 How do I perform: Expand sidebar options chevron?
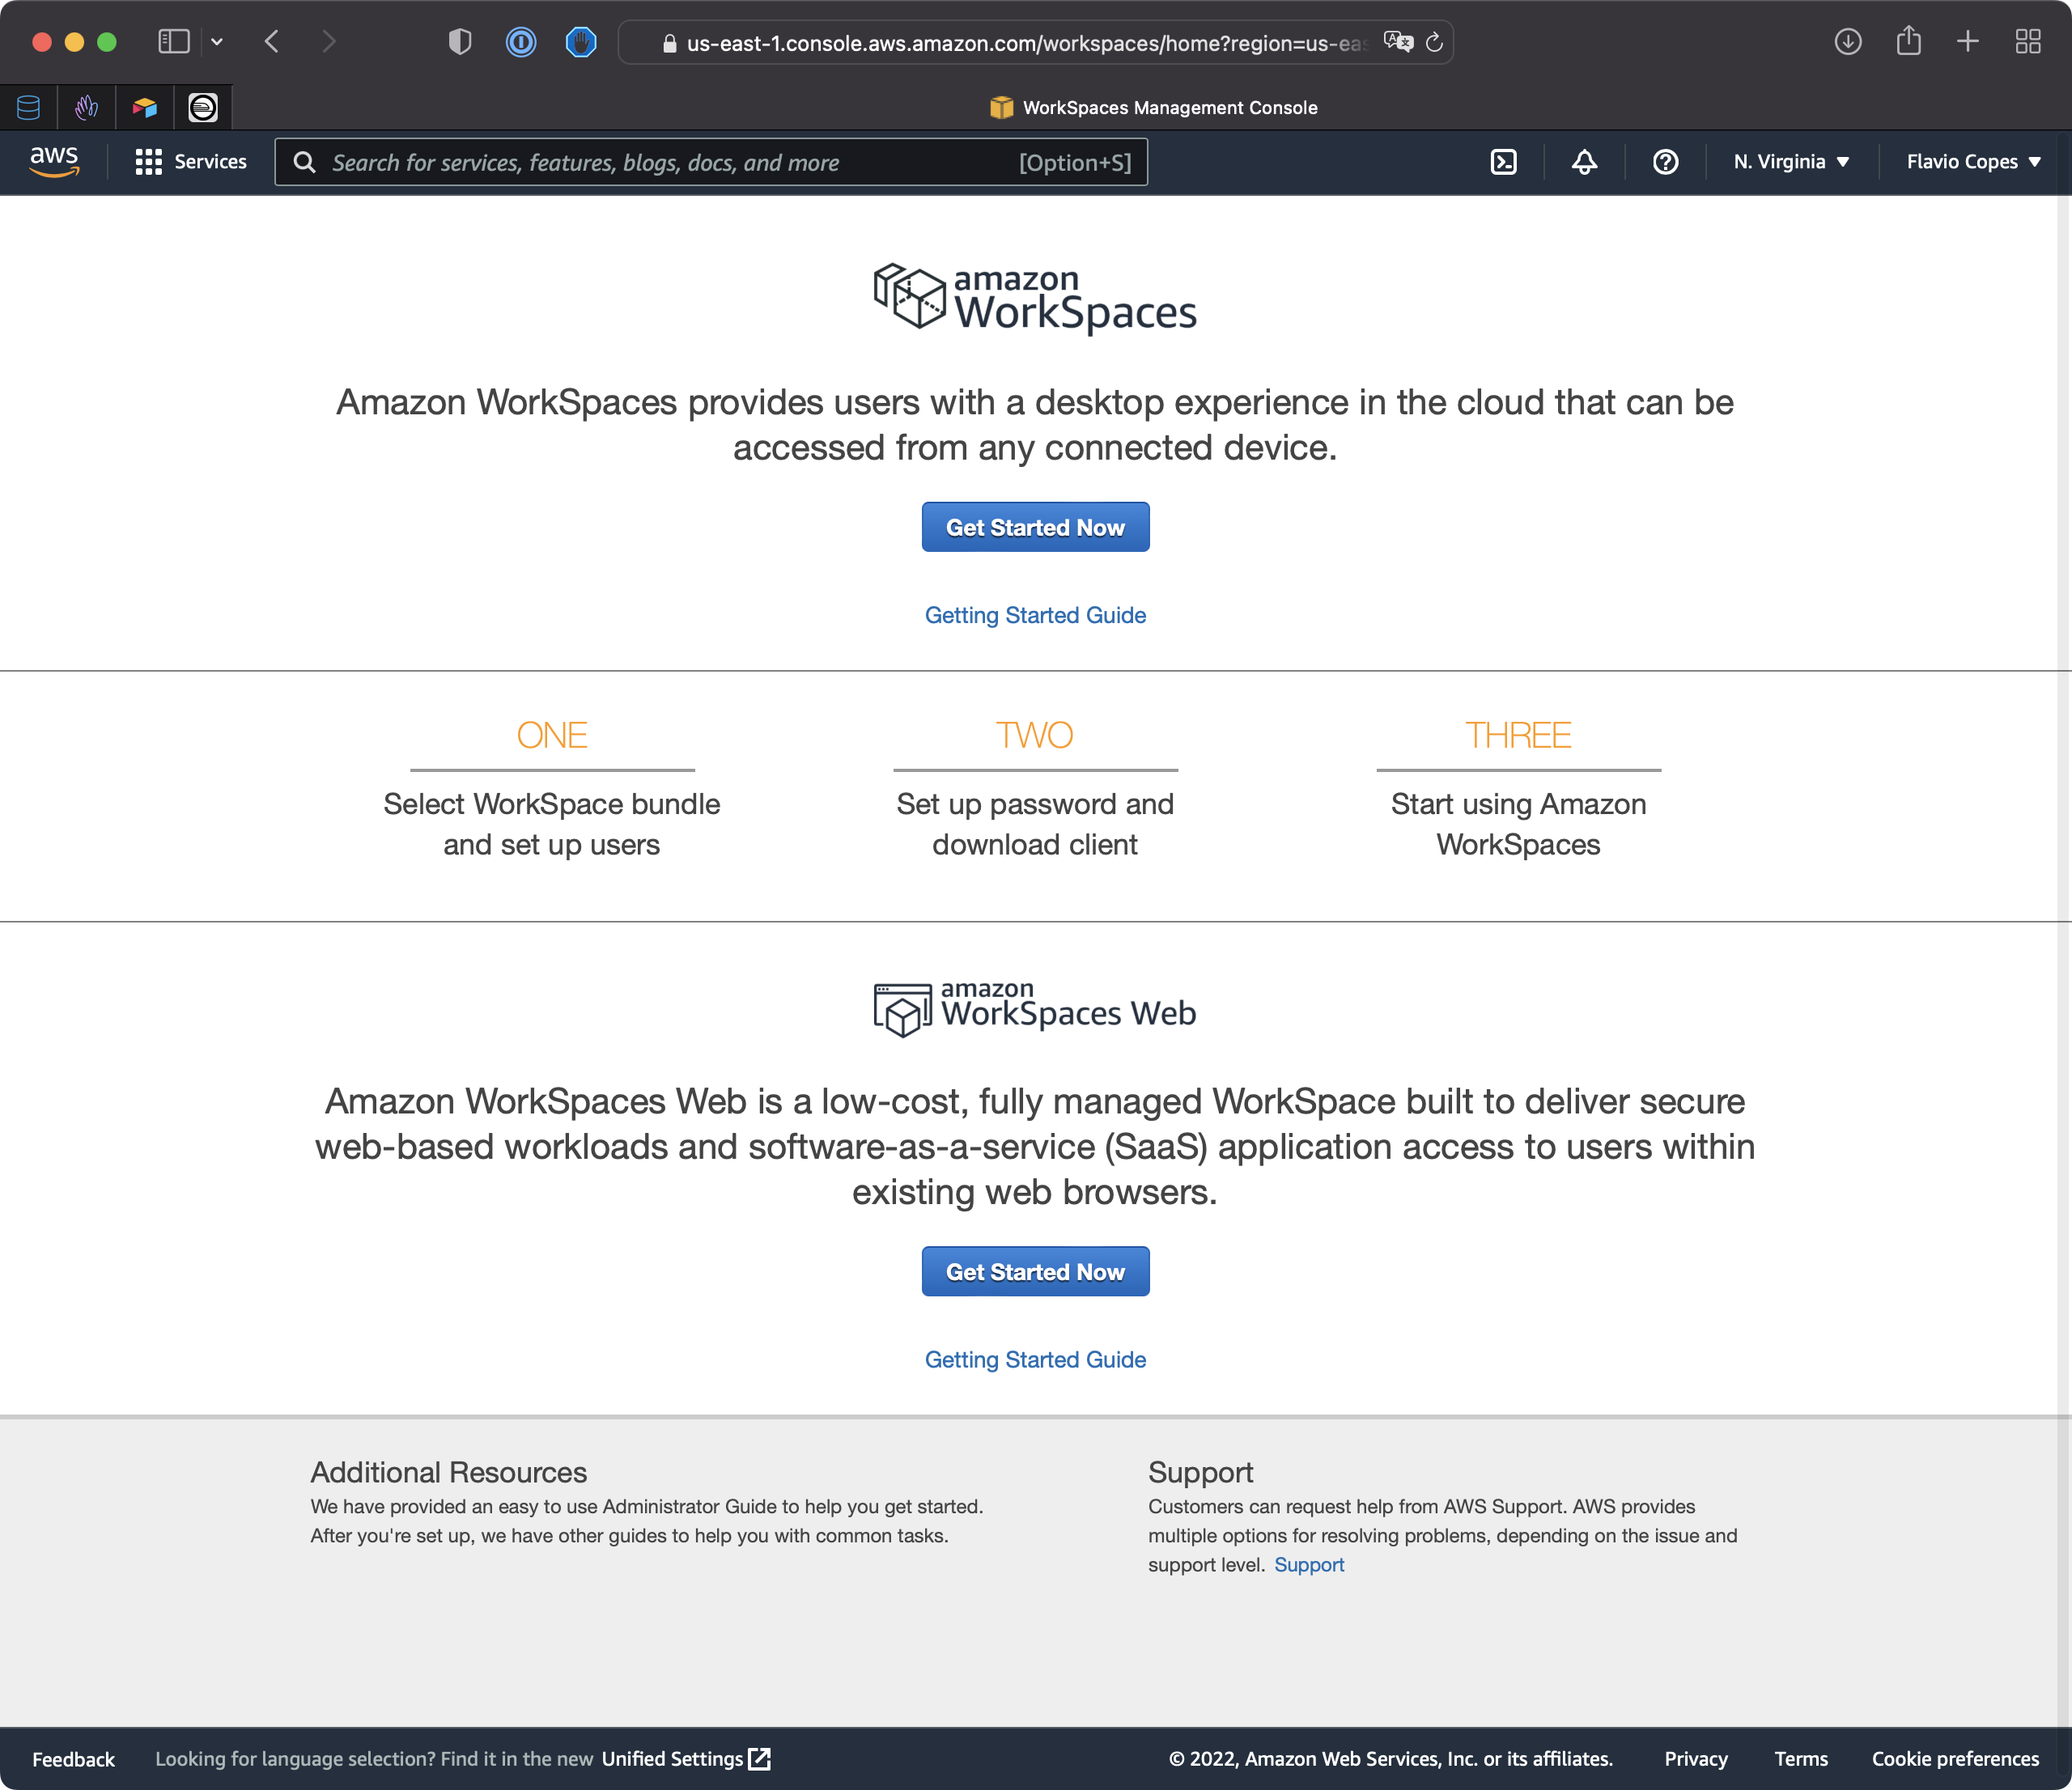pos(217,41)
